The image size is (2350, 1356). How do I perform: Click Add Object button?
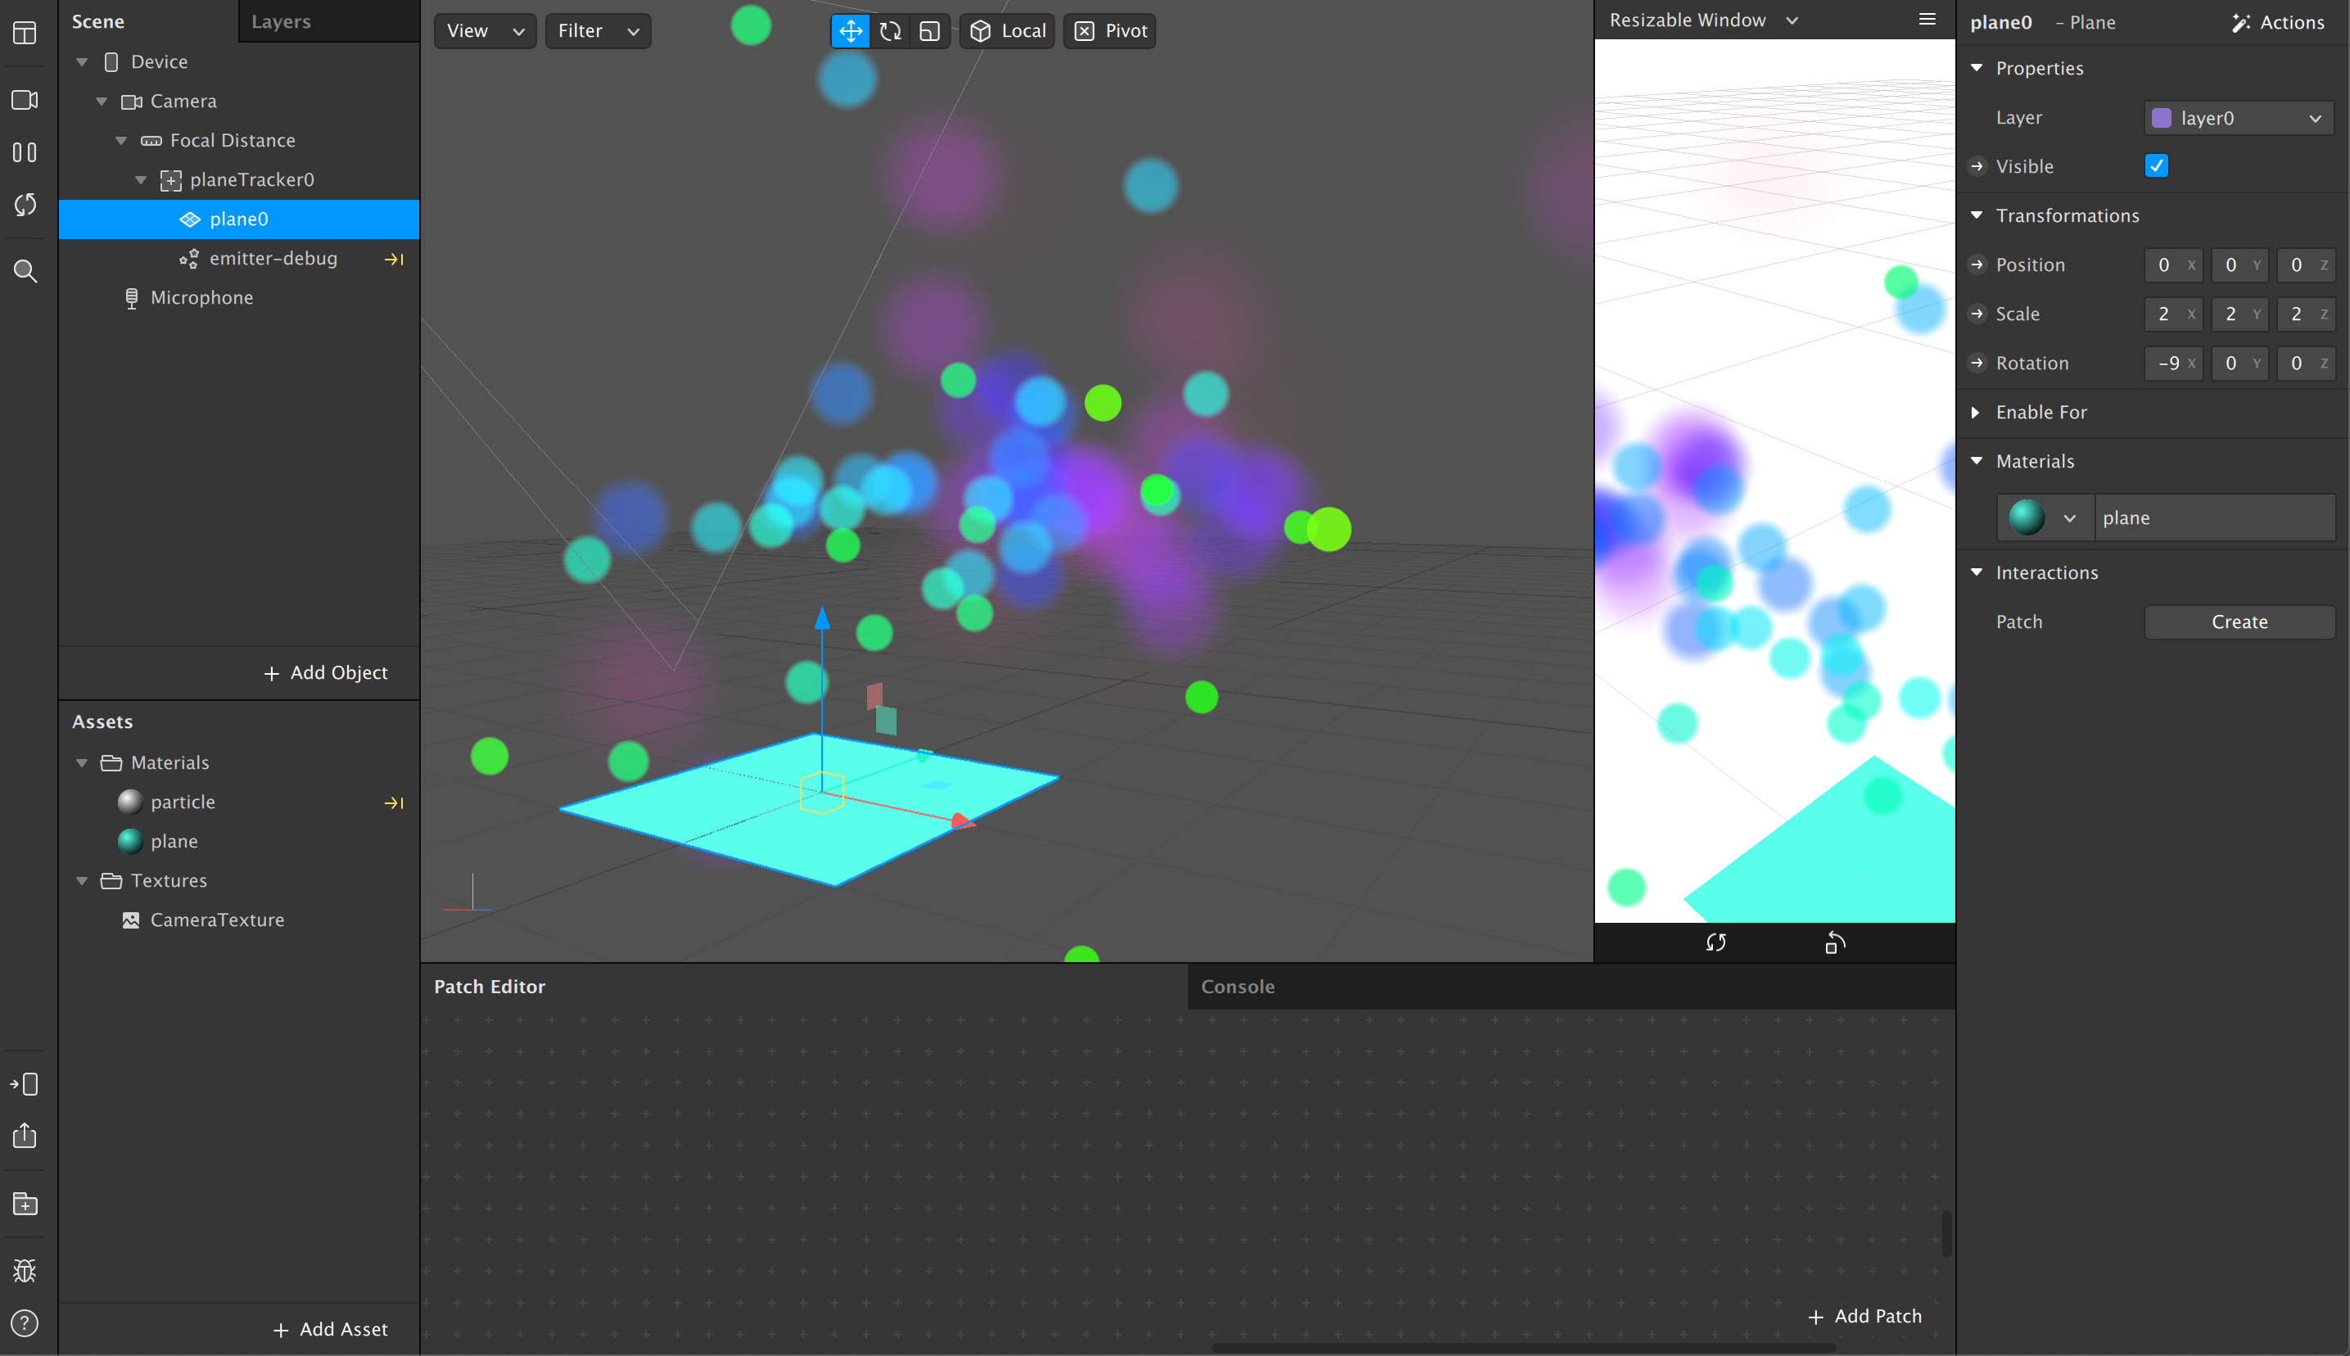[326, 672]
